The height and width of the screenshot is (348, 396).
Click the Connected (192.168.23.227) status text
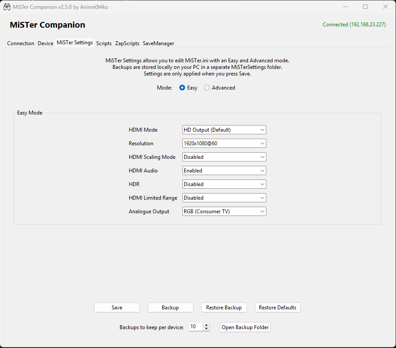(354, 25)
